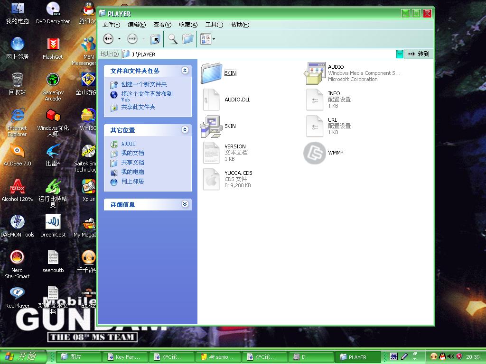Open the 开始 Start button

point(23,356)
